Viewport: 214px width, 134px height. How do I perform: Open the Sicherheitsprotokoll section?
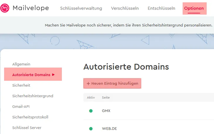[30, 117]
